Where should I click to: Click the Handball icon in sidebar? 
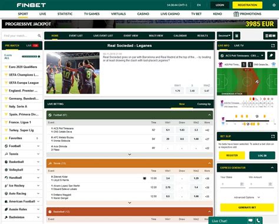[6, 178]
